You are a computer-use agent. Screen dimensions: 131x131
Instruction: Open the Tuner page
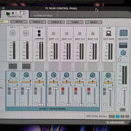click(x=75, y=22)
